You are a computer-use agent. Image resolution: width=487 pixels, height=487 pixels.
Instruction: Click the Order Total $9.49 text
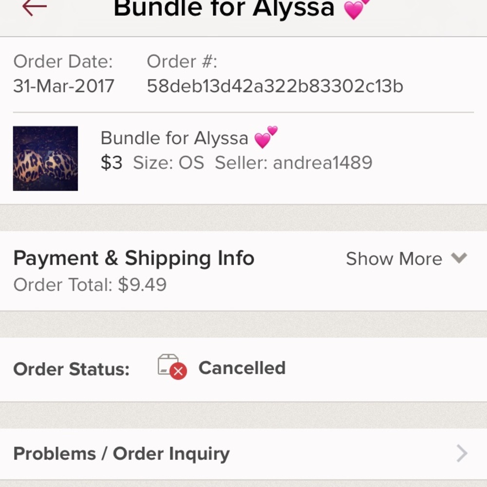(x=90, y=284)
